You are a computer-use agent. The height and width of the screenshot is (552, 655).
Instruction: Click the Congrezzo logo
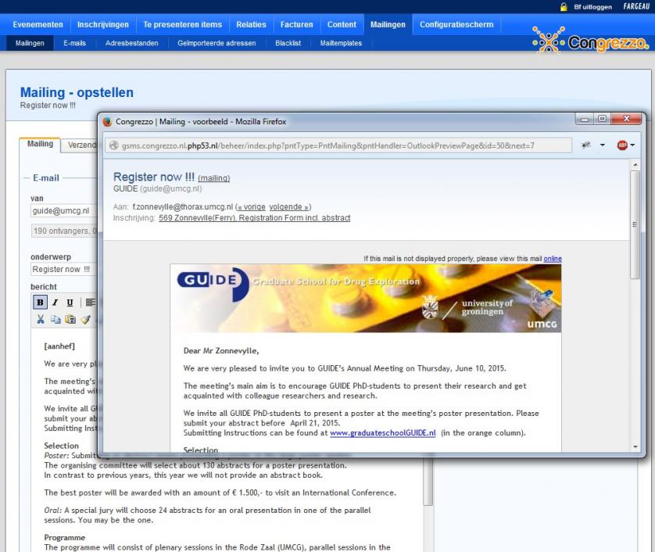tap(591, 41)
